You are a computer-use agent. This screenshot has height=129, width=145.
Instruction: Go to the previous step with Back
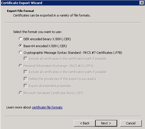[85, 123]
